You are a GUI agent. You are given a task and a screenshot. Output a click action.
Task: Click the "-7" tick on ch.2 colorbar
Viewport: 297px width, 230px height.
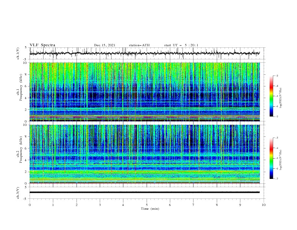click(x=277, y=179)
